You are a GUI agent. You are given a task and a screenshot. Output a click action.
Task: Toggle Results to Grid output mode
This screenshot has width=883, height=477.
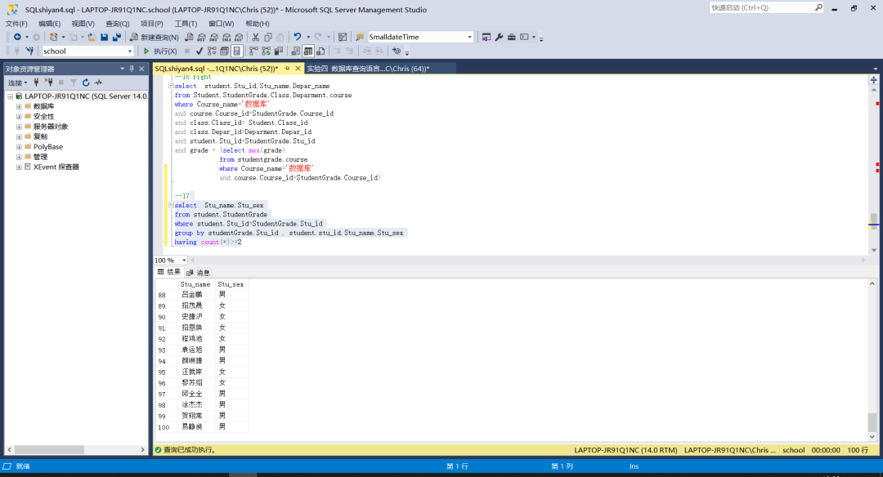click(307, 51)
